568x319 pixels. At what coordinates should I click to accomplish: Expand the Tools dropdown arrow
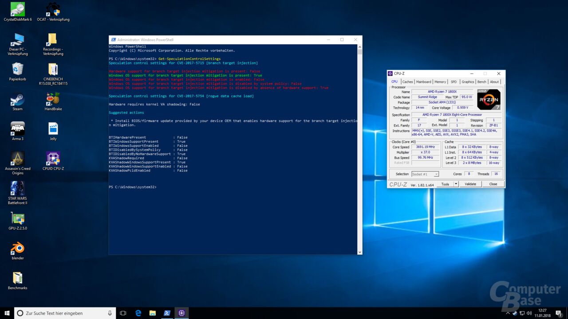(456, 184)
